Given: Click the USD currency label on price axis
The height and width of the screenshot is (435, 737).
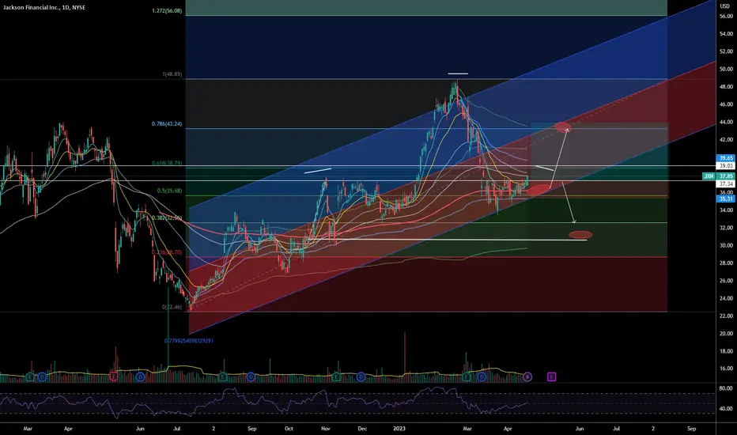Looking at the screenshot, I should tap(725, 6).
